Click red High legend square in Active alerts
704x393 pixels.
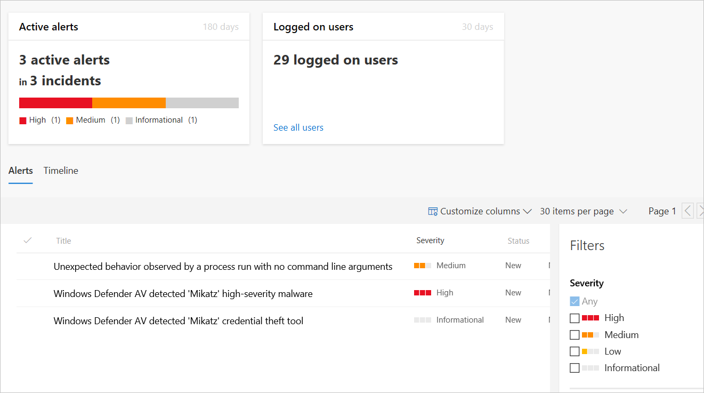pos(23,121)
